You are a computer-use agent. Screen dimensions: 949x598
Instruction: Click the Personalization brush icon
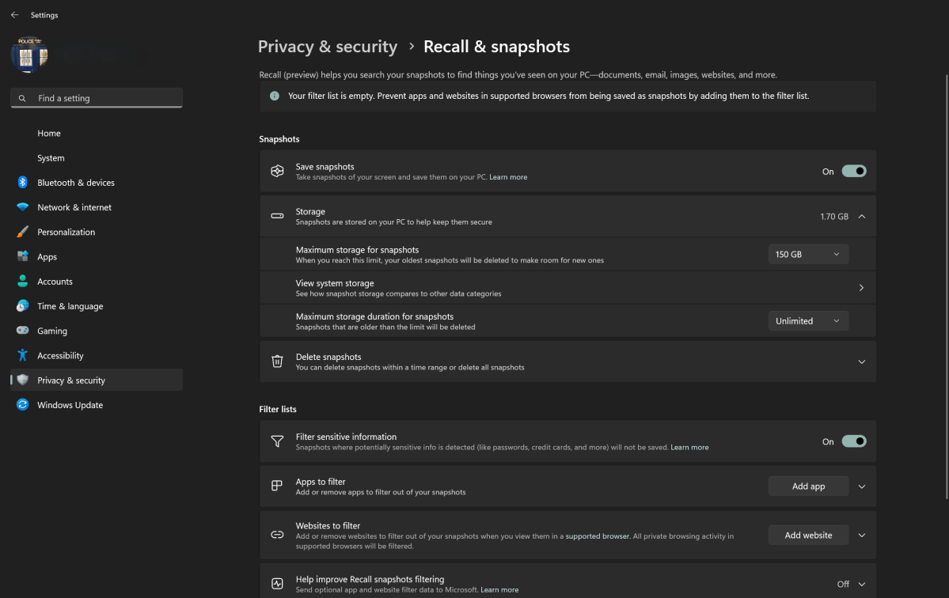tap(21, 231)
